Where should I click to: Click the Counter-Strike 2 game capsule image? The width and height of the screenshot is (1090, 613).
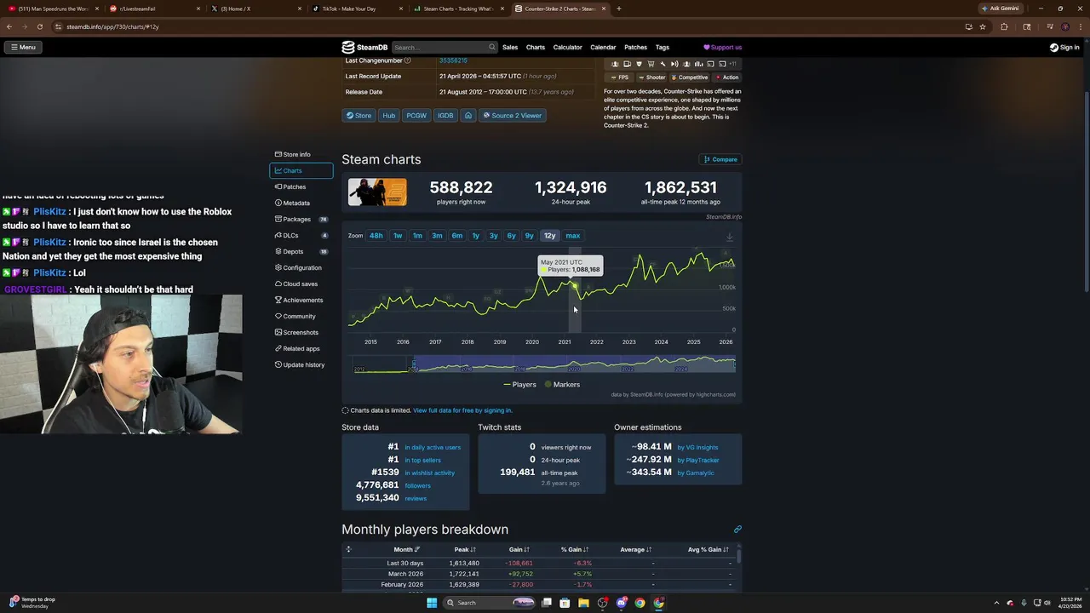coord(377,192)
